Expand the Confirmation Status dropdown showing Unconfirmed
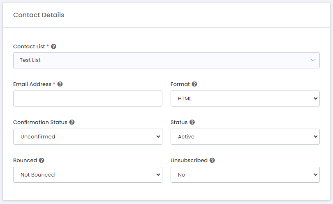Screen dimensions: 333x204 coord(88,136)
